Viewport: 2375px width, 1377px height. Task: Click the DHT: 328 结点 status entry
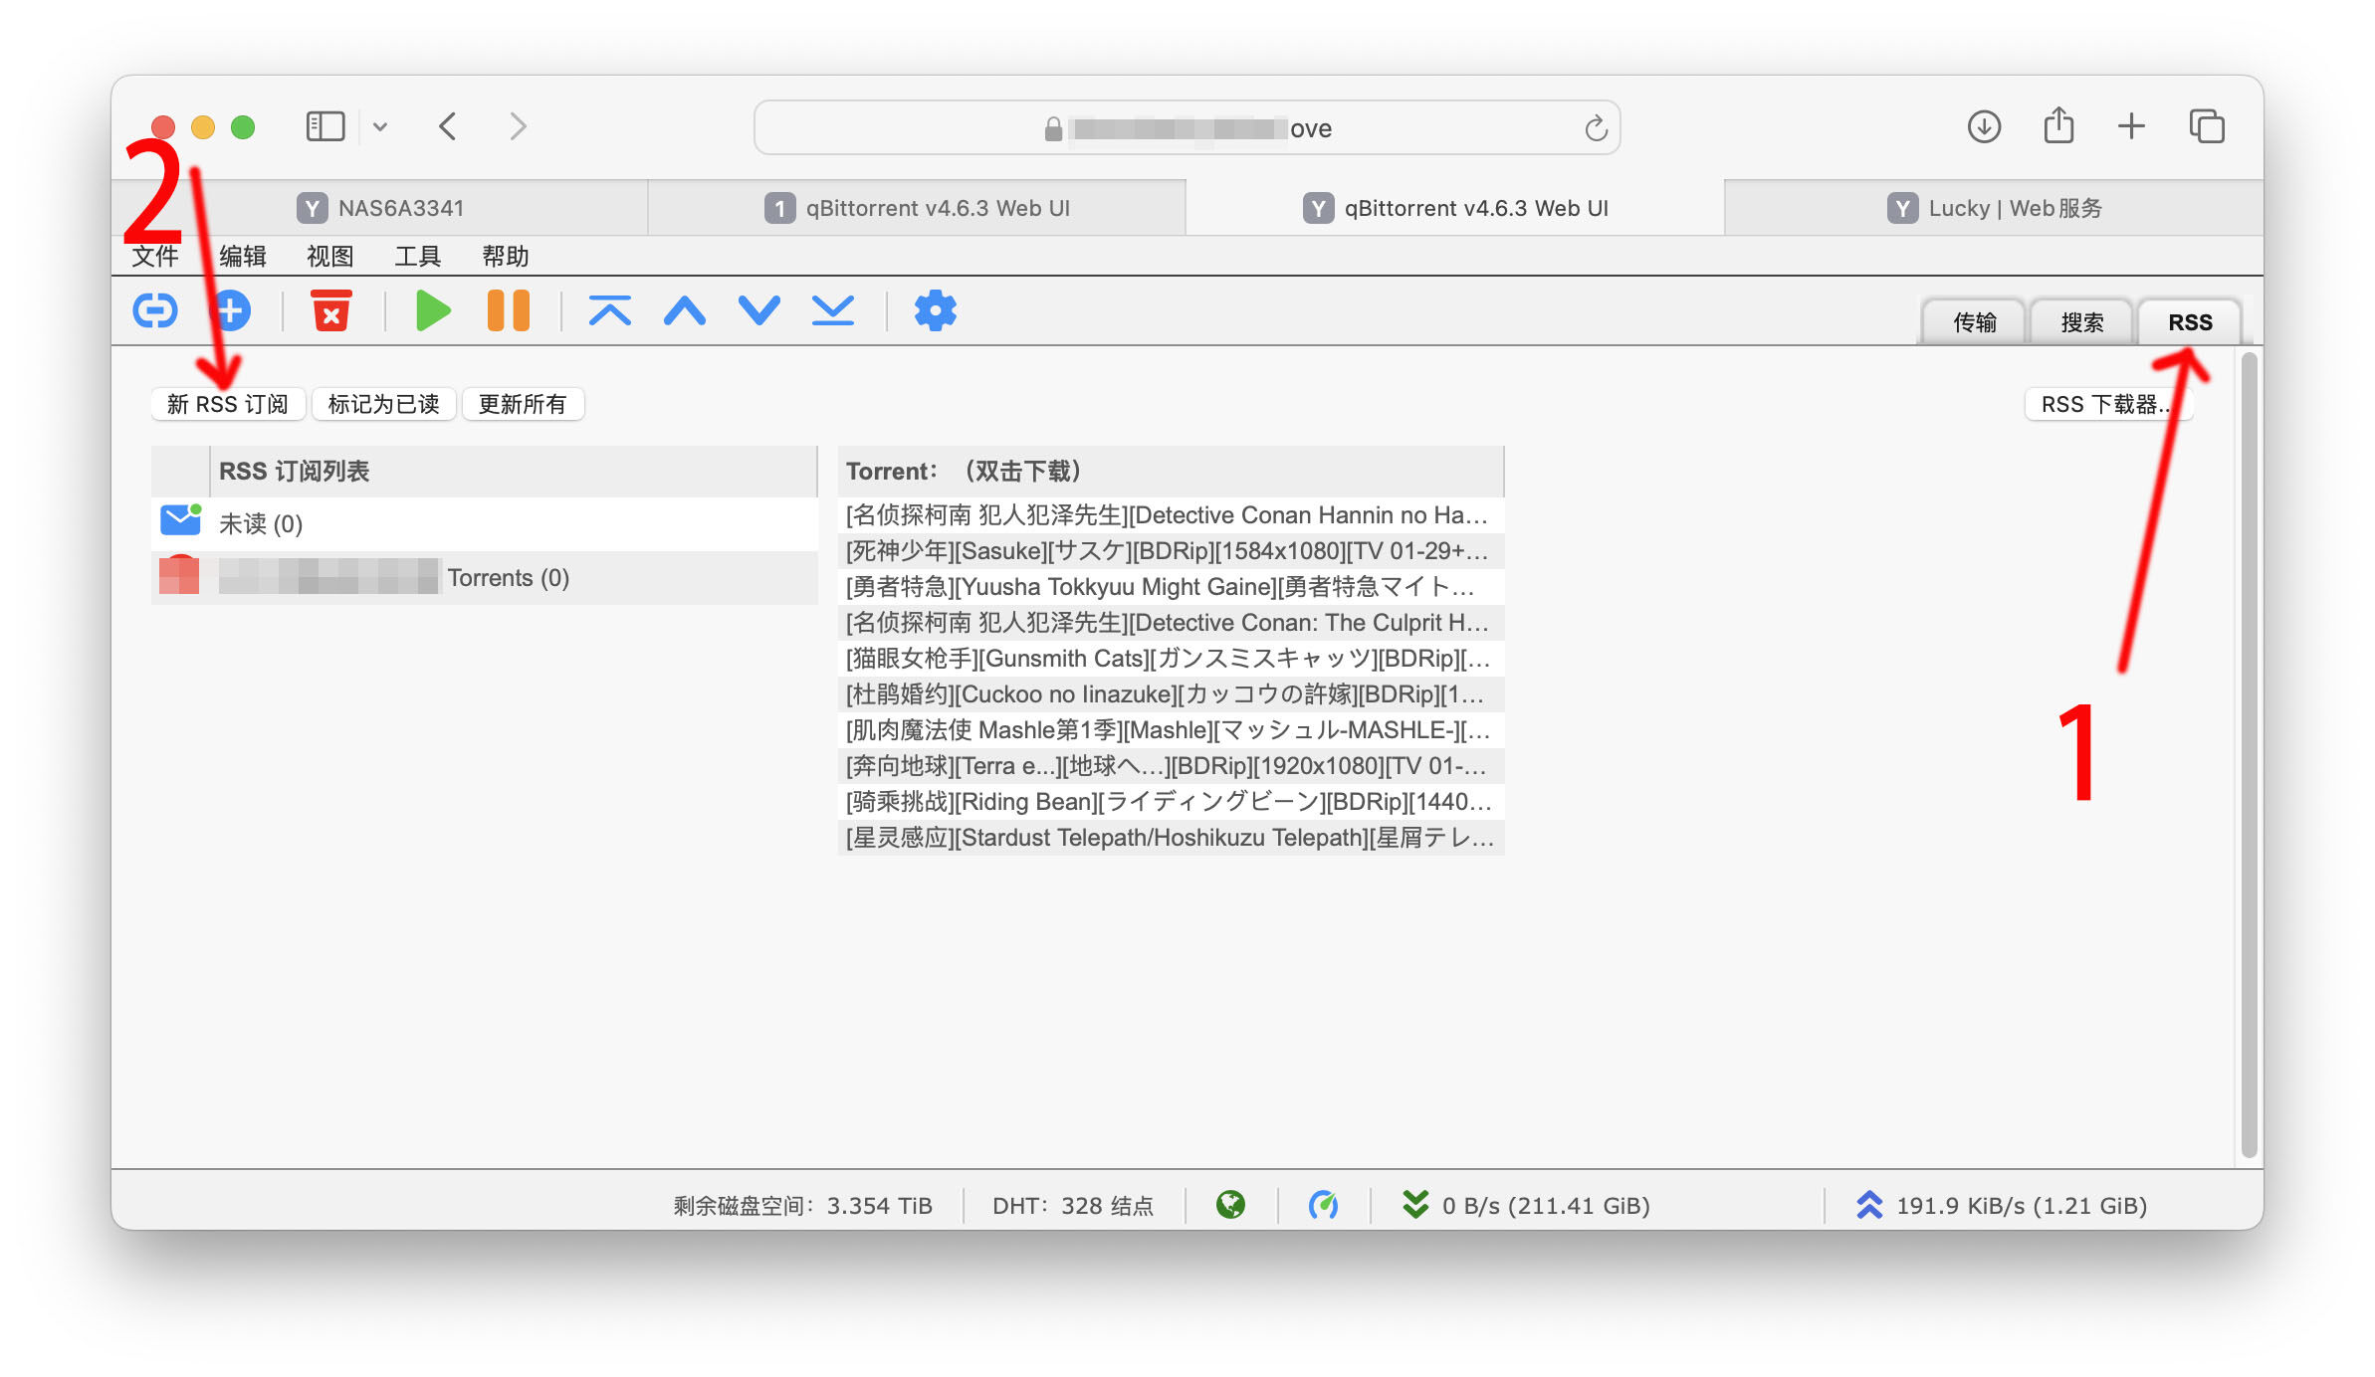[x=1073, y=1205]
